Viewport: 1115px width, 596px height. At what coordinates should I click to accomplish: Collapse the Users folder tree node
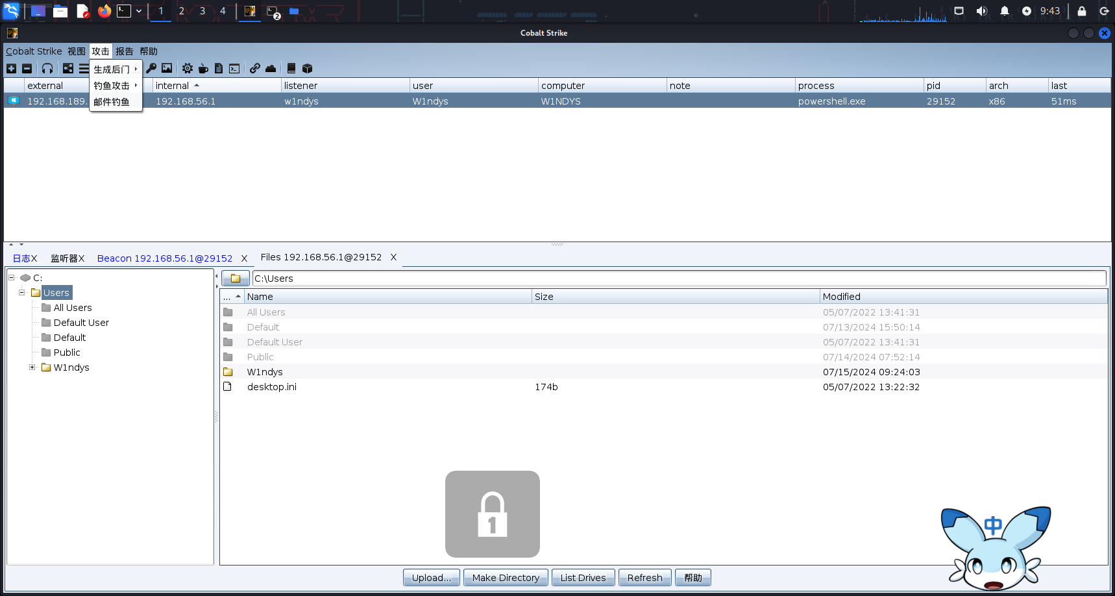coord(21,293)
